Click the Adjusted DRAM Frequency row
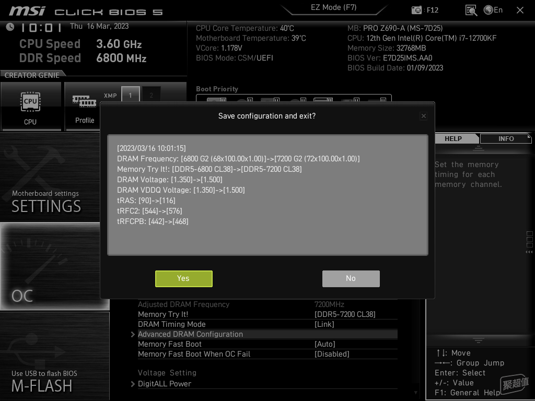 click(x=267, y=304)
